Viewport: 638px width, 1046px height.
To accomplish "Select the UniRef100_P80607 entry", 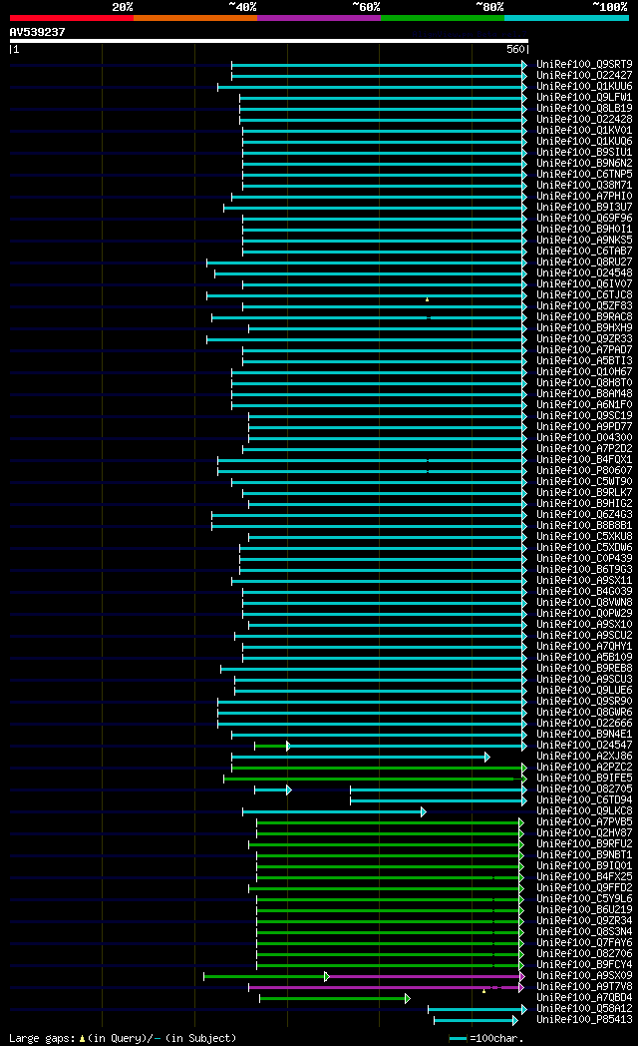I will [x=584, y=471].
